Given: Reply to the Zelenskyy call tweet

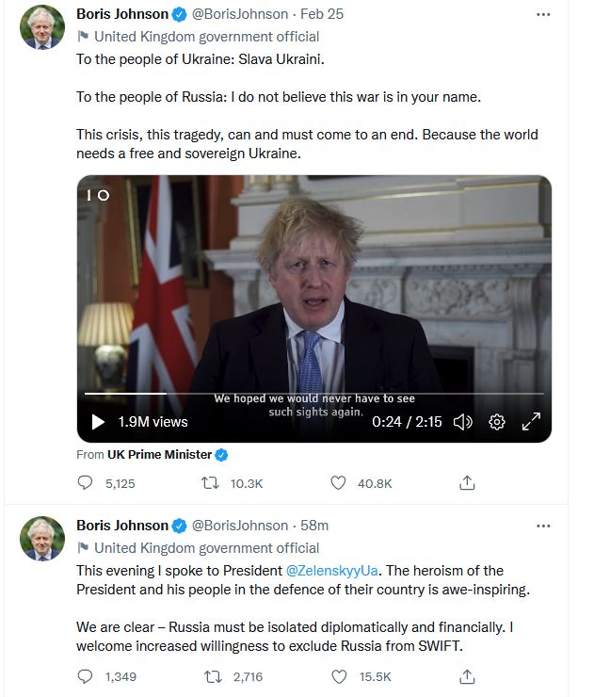Looking at the screenshot, I should [x=87, y=676].
